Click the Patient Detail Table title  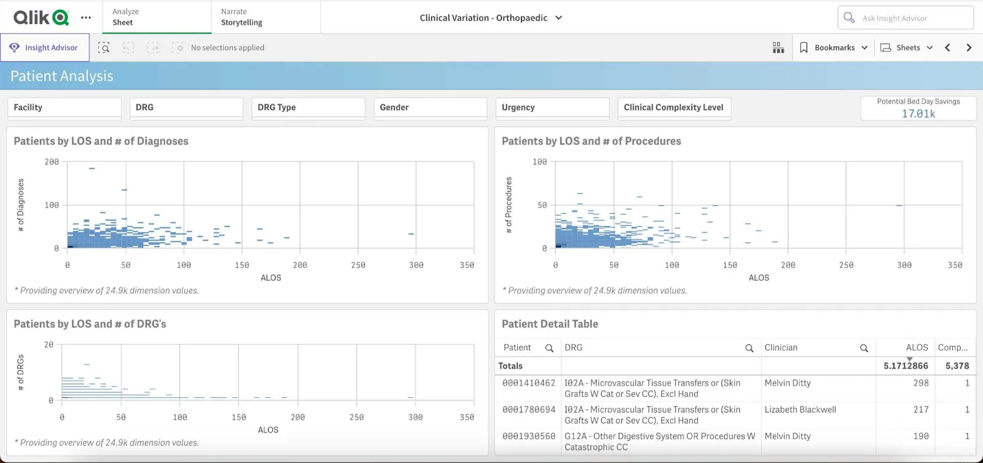tap(550, 324)
